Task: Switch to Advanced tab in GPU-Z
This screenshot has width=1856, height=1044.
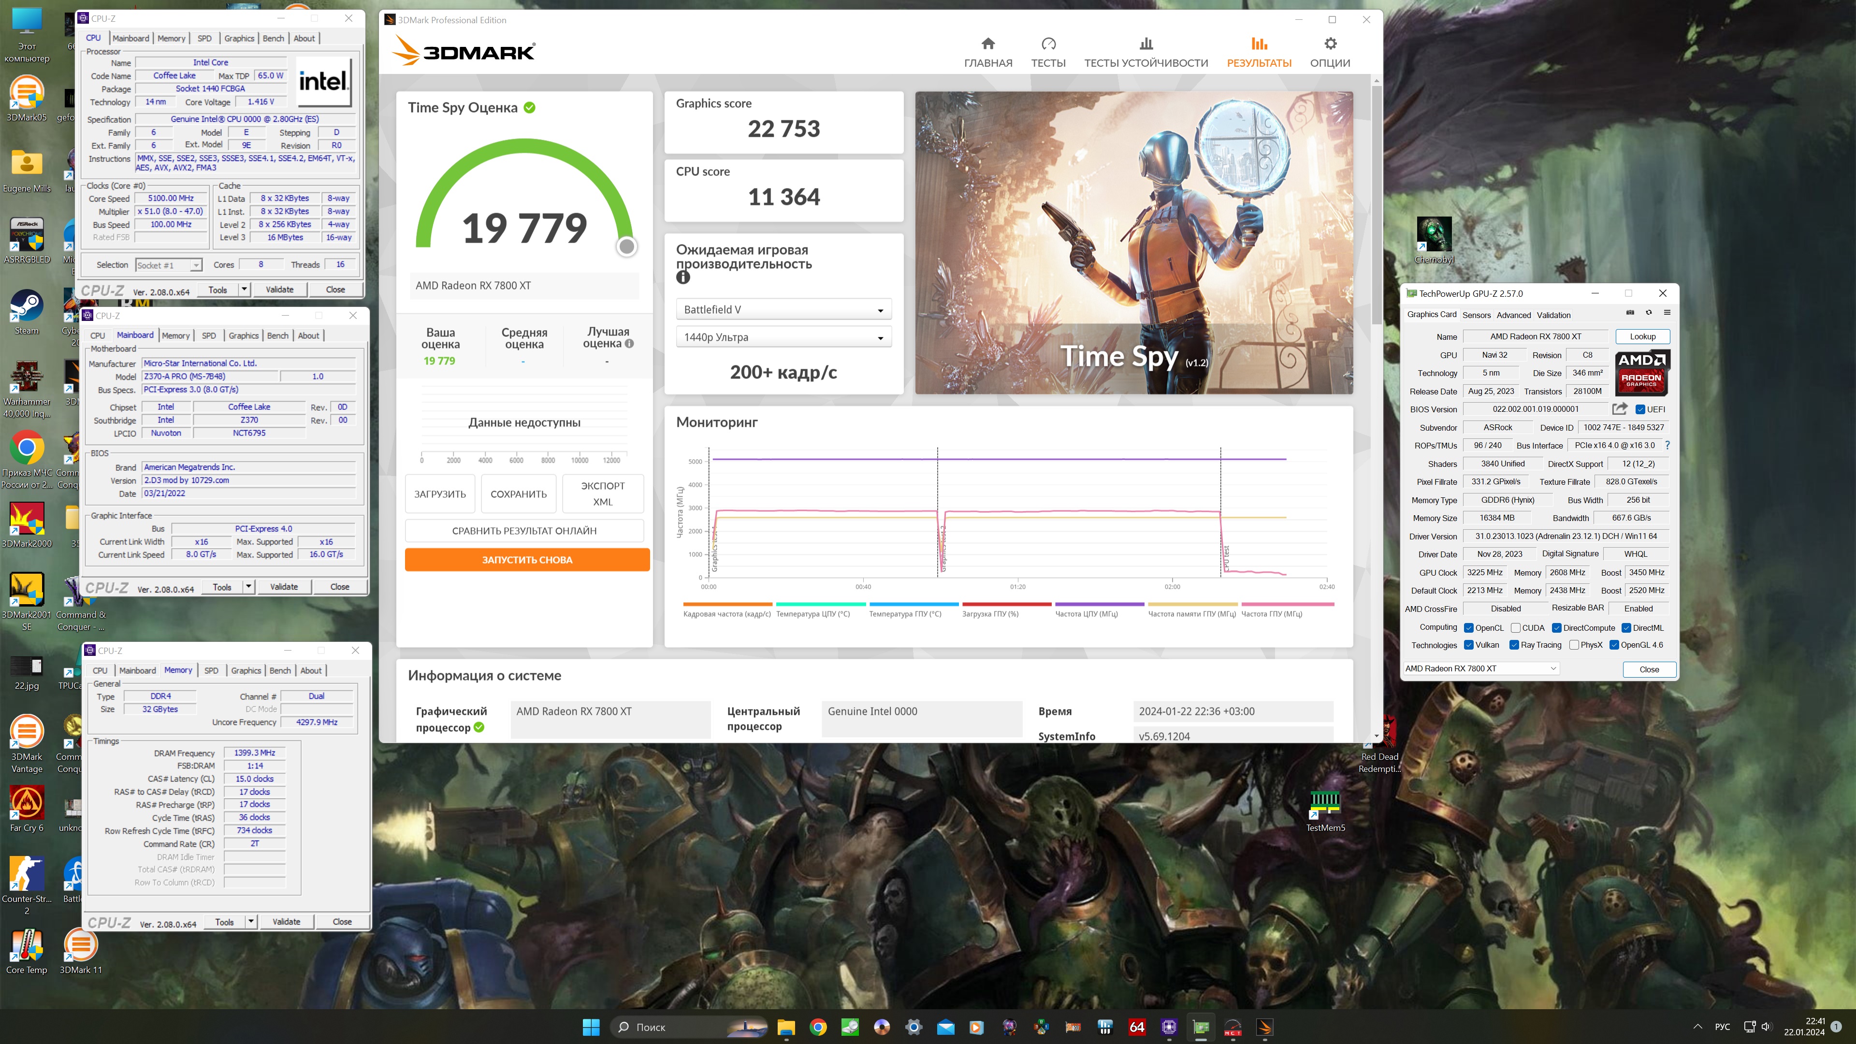Action: pos(1513,315)
